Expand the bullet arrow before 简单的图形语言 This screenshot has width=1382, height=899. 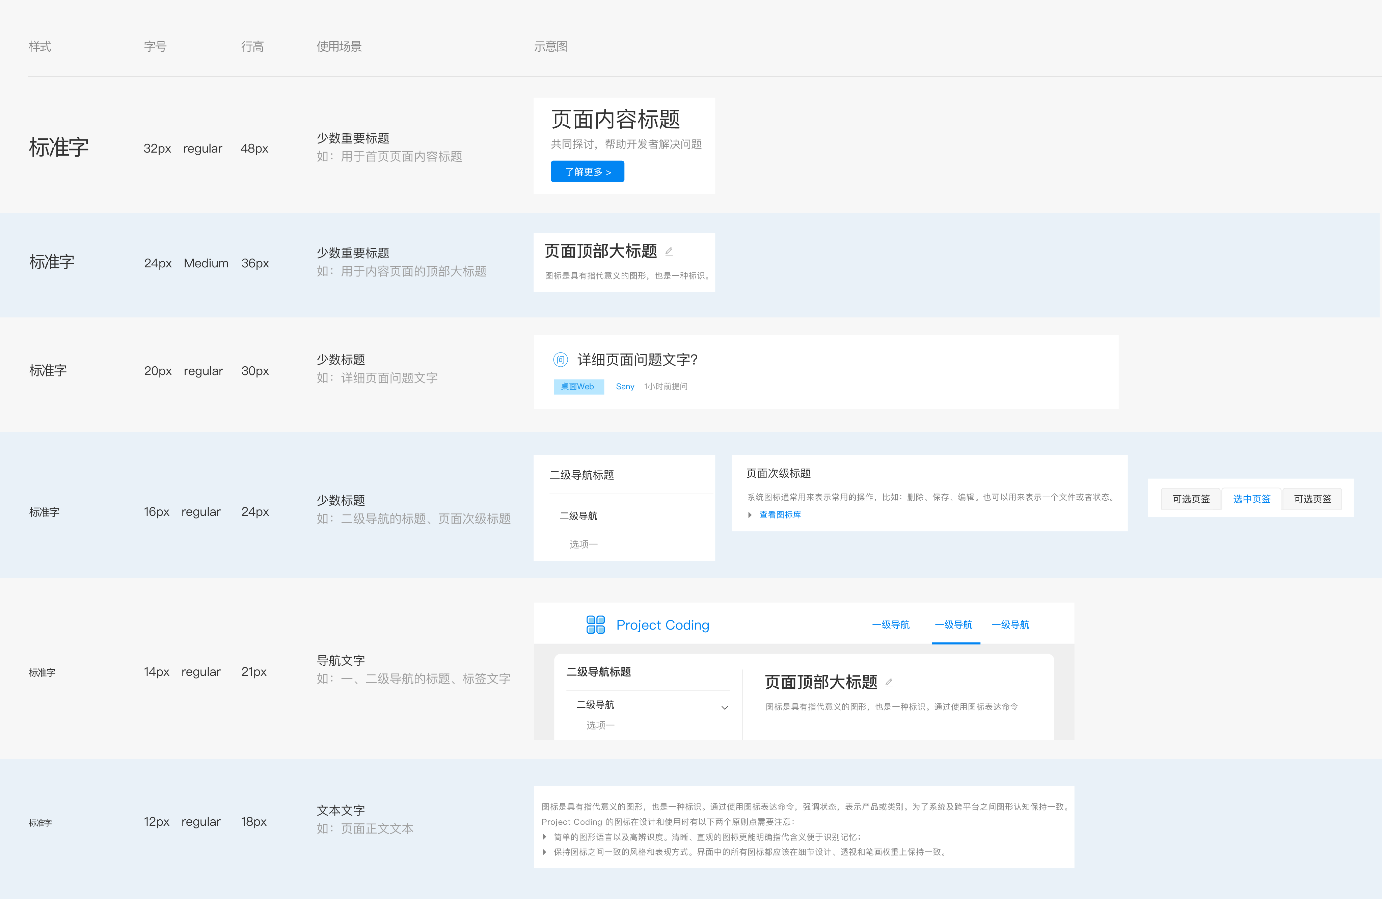(544, 837)
